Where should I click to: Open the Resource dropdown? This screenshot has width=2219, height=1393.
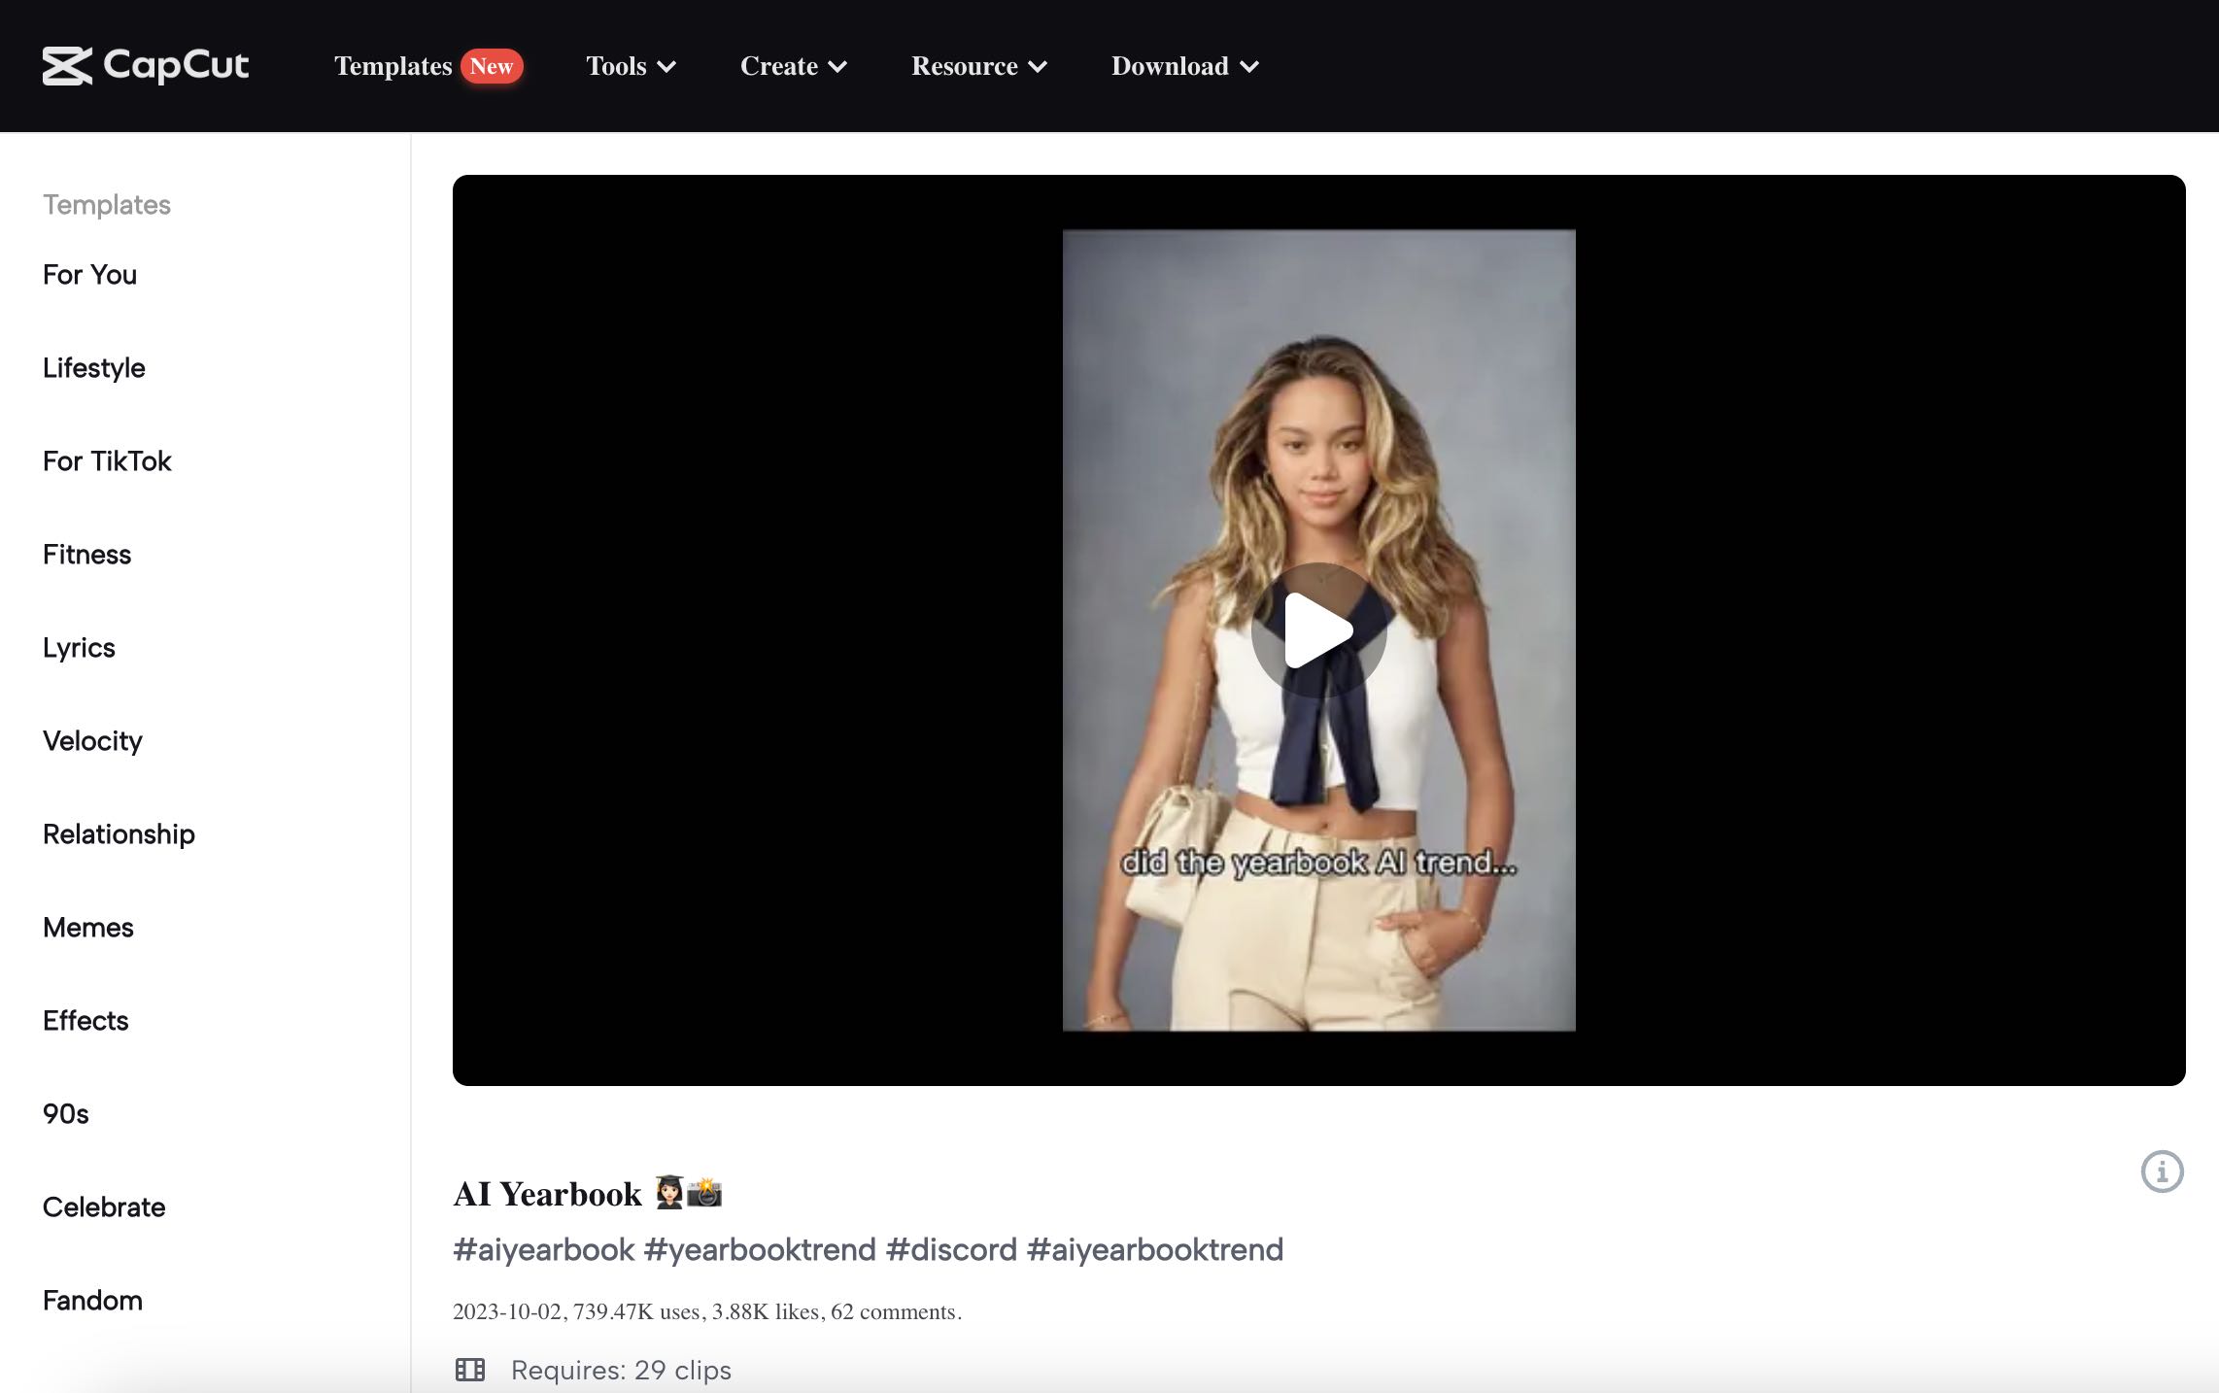[x=977, y=66]
